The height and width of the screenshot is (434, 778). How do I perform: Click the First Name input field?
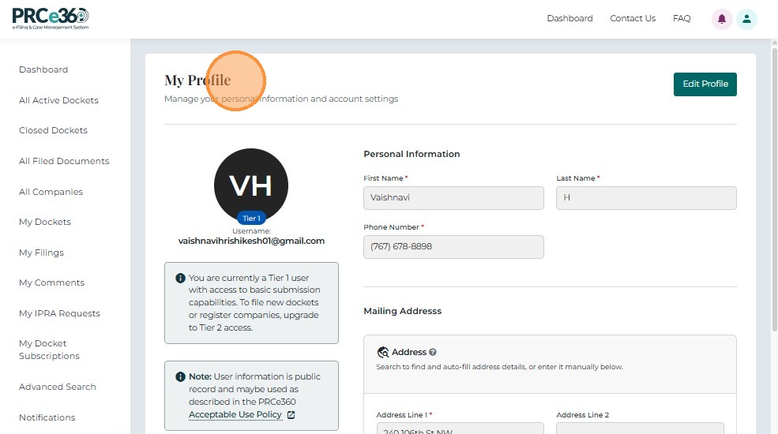(453, 198)
